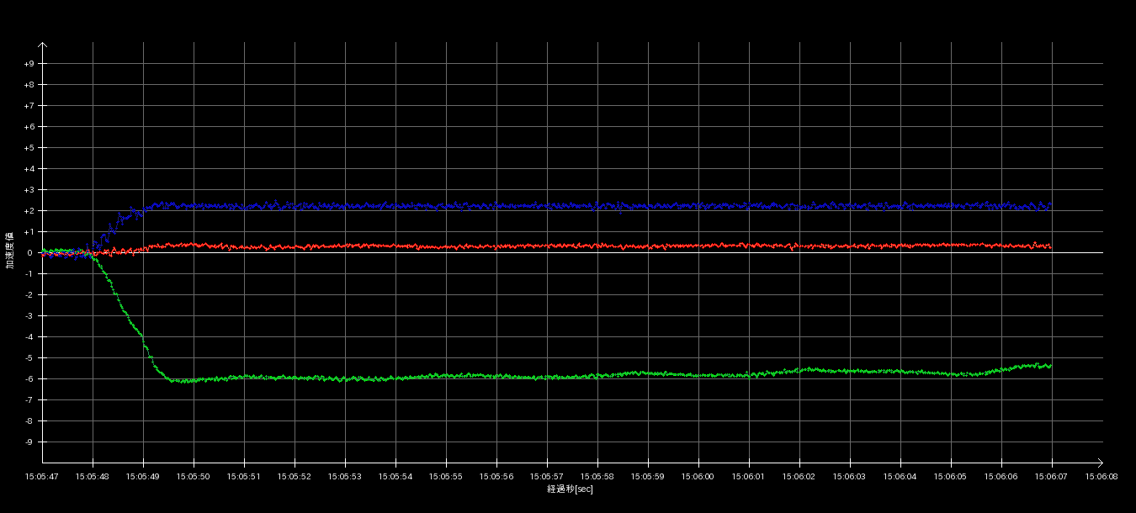Click the 15:05:50 time axis label

194,476
